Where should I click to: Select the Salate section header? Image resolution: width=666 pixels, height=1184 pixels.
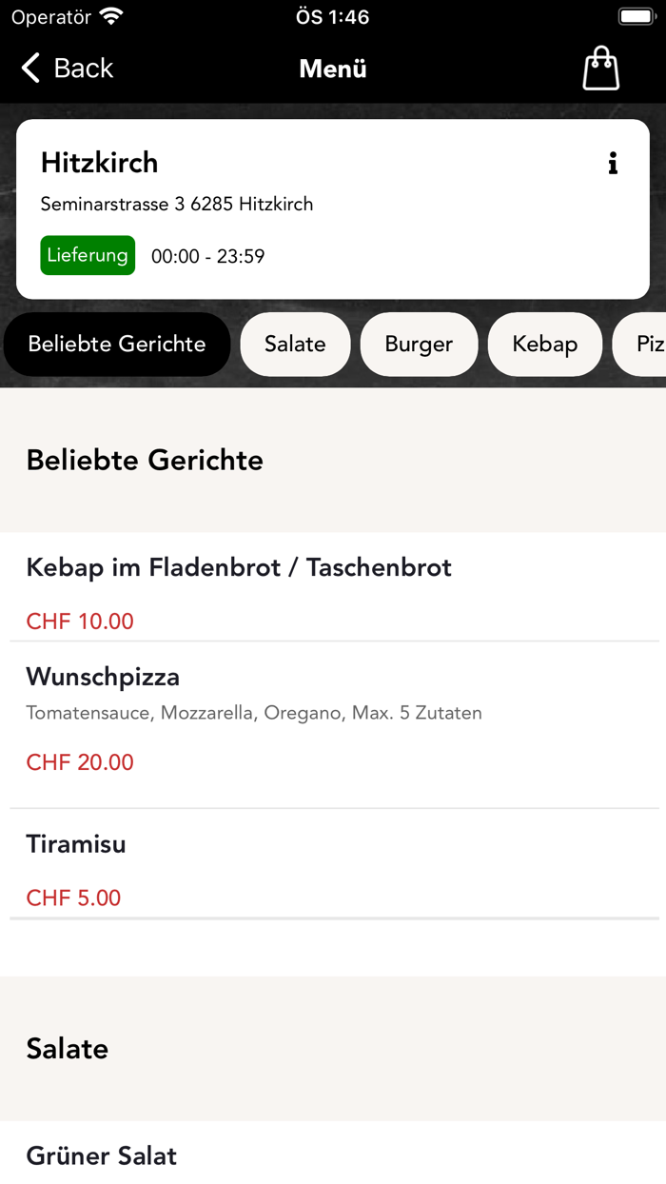click(67, 1048)
